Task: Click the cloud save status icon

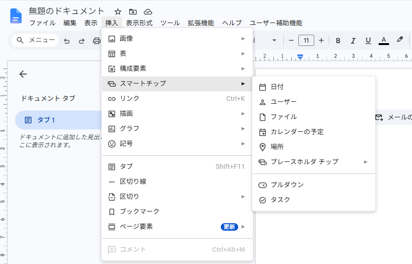Action: click(148, 12)
